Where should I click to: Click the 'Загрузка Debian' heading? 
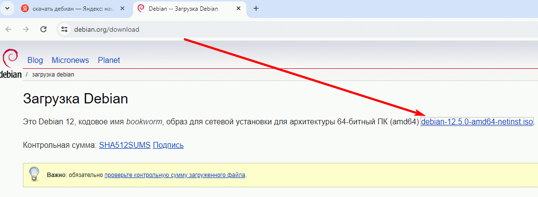[76, 99]
